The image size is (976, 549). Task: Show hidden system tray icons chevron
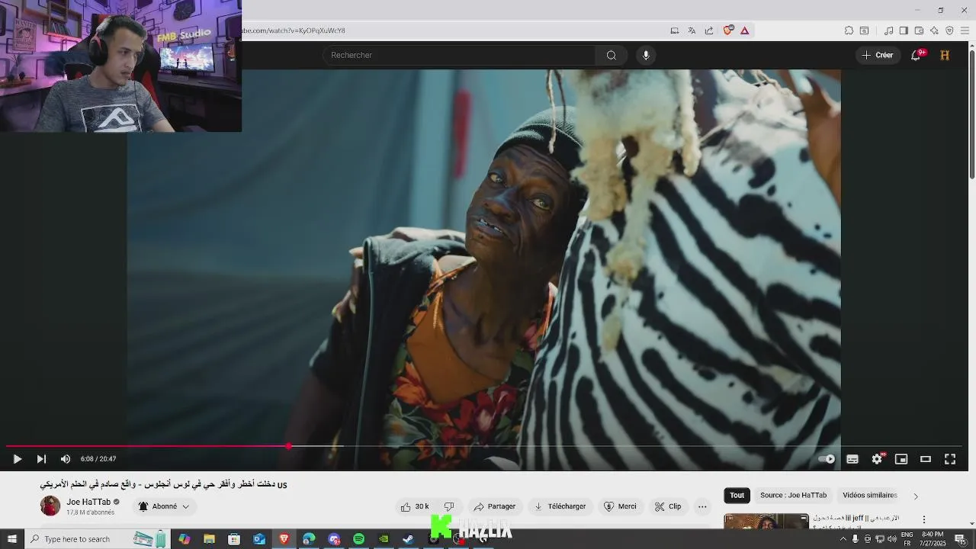[843, 539]
